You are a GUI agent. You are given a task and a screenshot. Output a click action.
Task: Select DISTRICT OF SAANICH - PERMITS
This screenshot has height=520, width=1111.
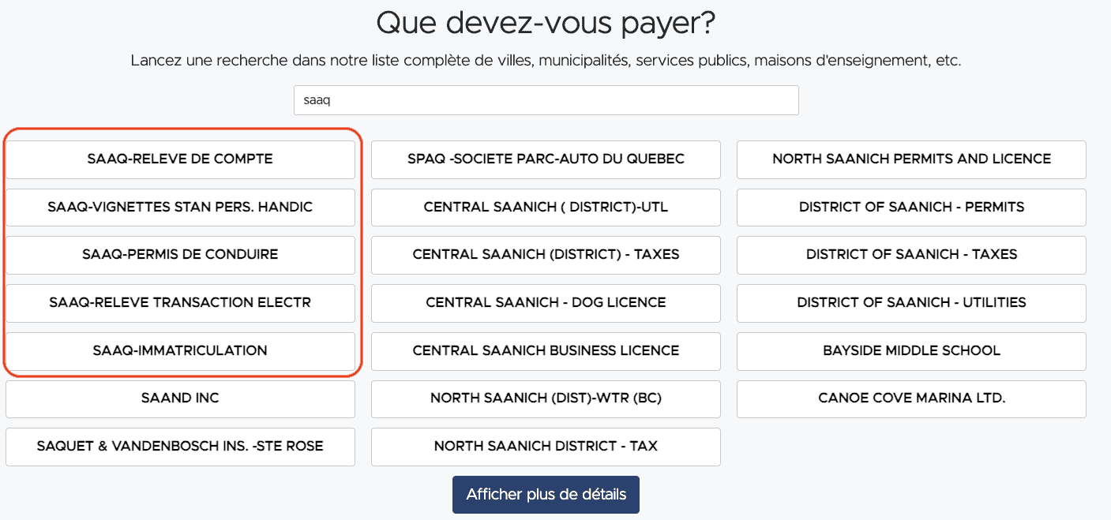(911, 208)
